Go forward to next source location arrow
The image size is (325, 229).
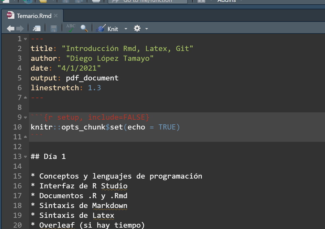20,29
